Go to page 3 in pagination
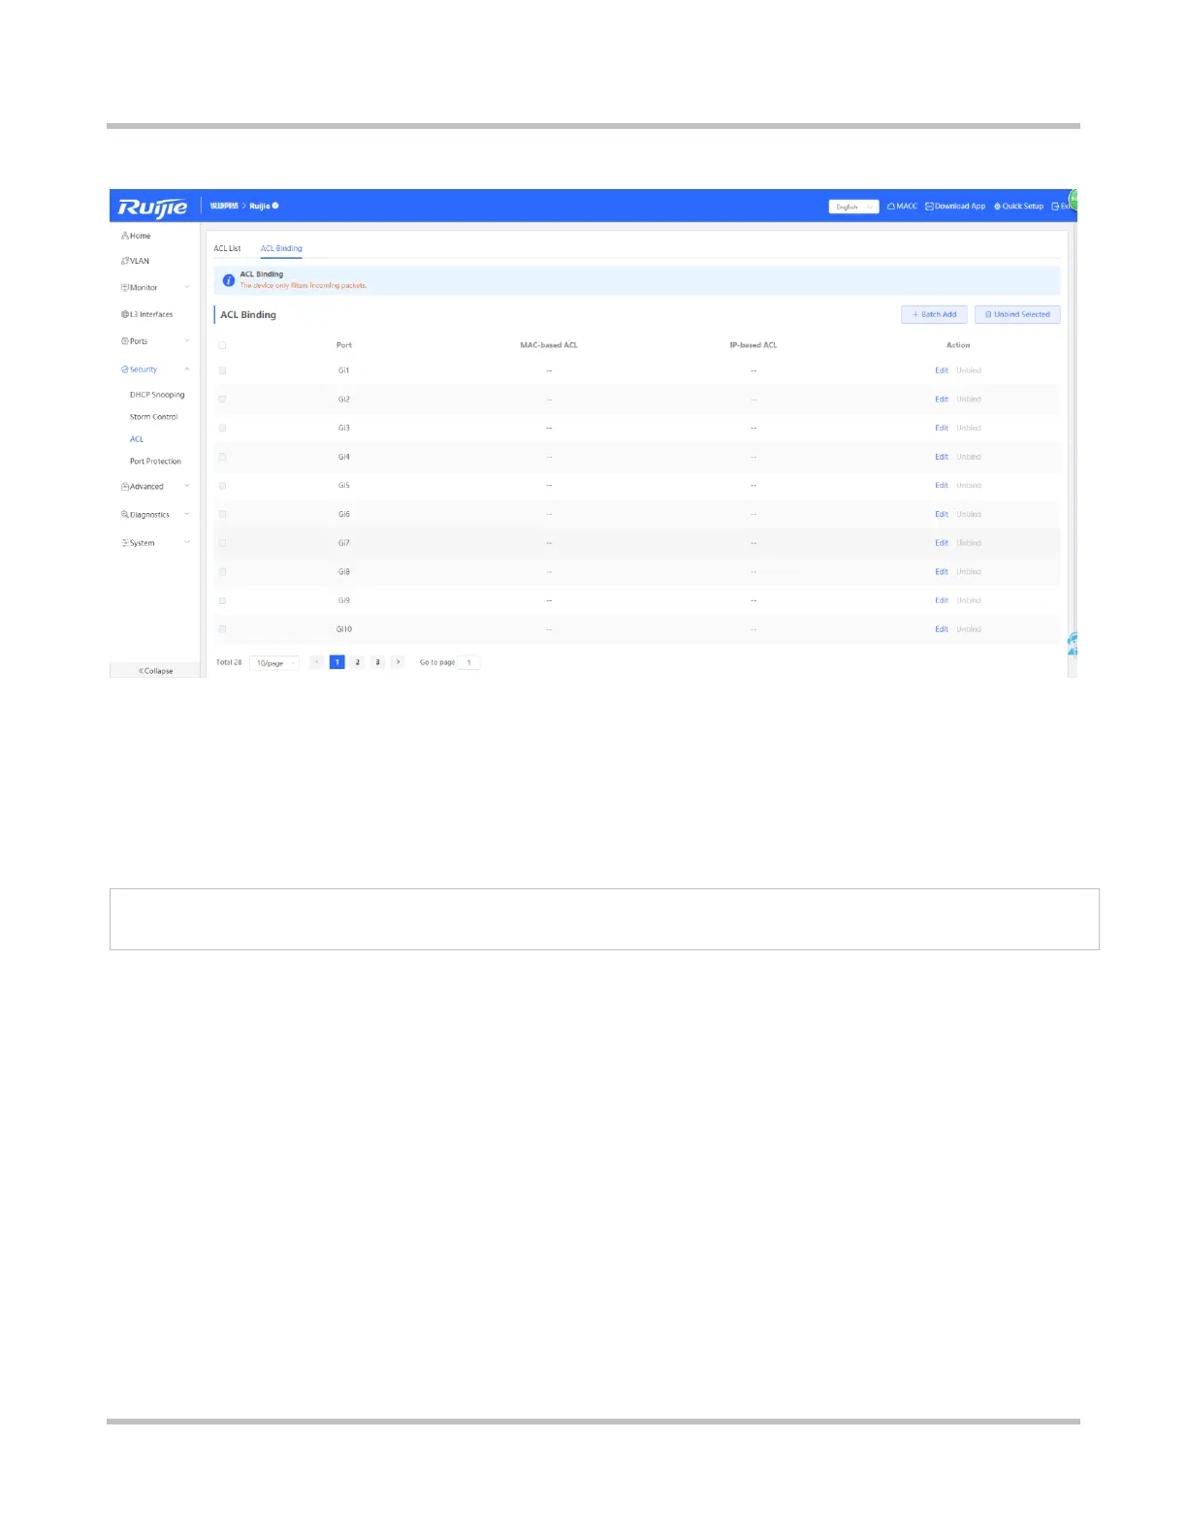1187x1536 pixels. [377, 662]
